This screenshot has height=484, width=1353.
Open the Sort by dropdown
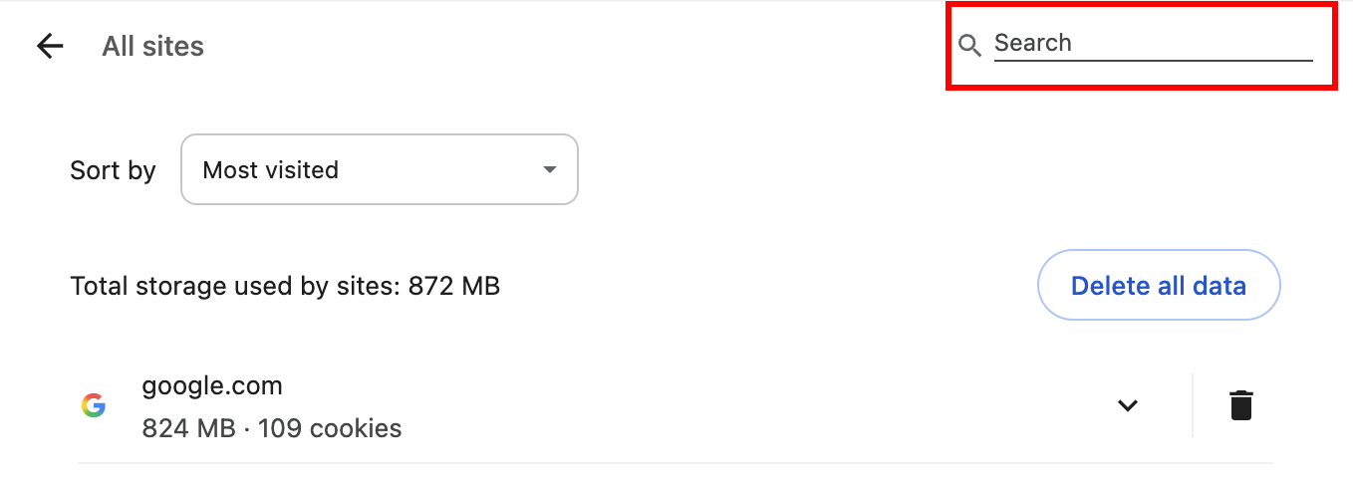click(379, 170)
